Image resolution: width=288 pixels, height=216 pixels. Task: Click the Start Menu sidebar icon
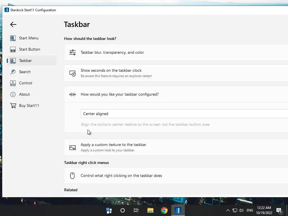[13, 38]
